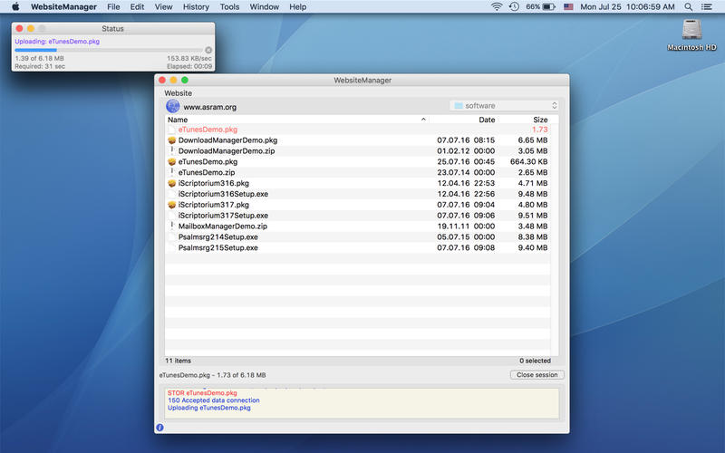The image size is (725, 453).
Task: Open the Help menu
Action: pos(298,7)
